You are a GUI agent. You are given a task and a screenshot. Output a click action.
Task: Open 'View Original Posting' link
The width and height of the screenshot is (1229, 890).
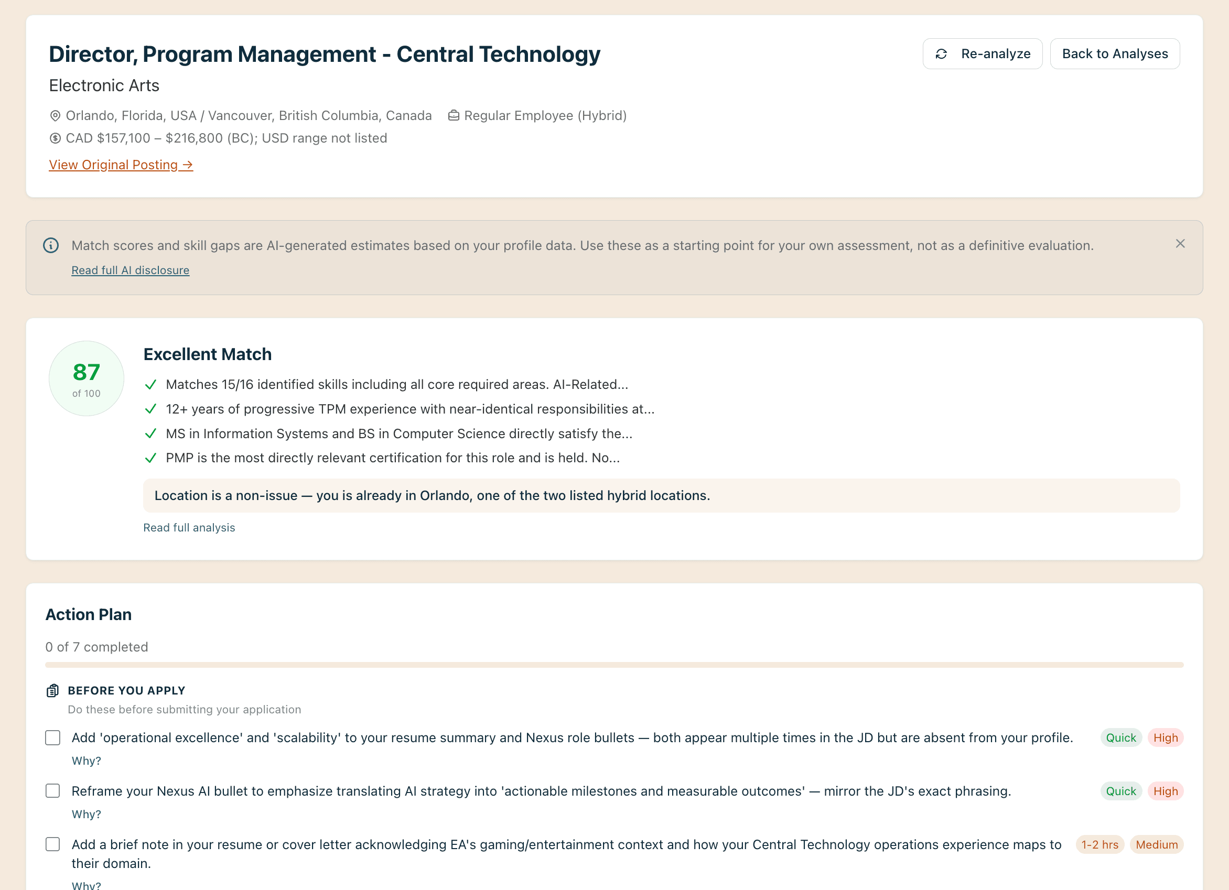[x=121, y=165]
